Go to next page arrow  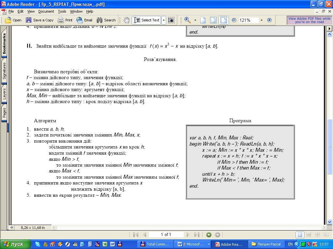(x=188, y=235)
